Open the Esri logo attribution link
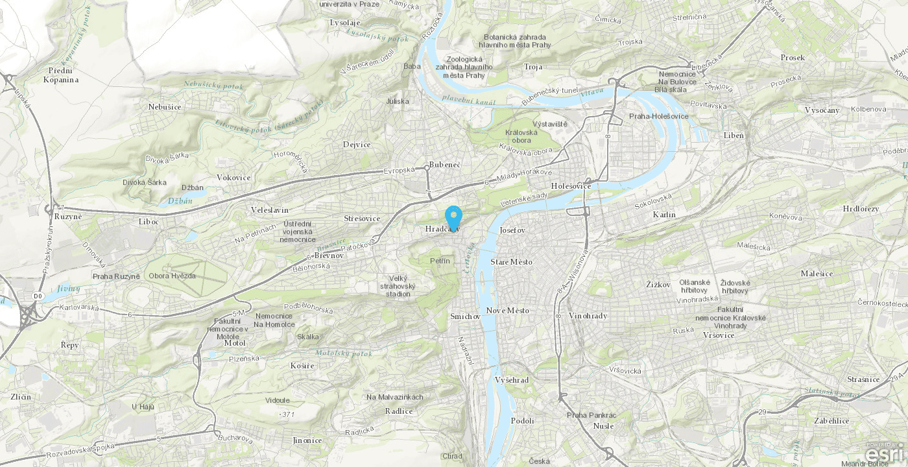This screenshot has width=908, height=467. 885,453
